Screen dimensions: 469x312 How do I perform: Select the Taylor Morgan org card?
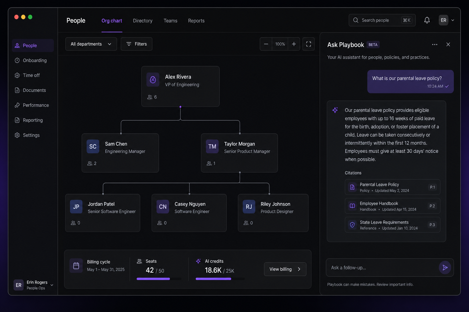pyautogui.click(x=239, y=153)
